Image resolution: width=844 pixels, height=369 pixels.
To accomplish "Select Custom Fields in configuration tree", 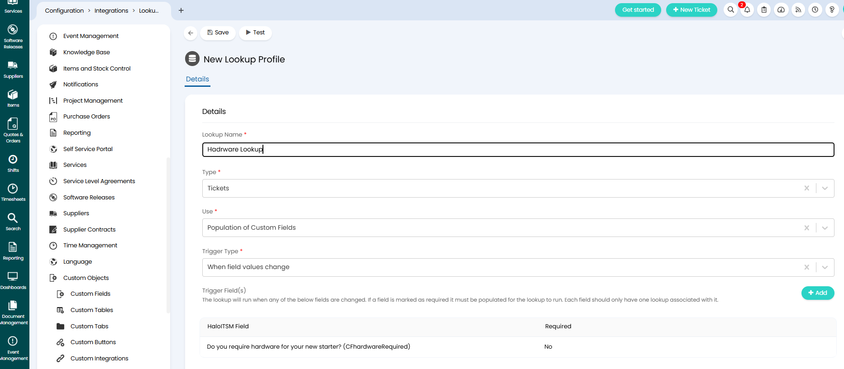I will pos(90,294).
